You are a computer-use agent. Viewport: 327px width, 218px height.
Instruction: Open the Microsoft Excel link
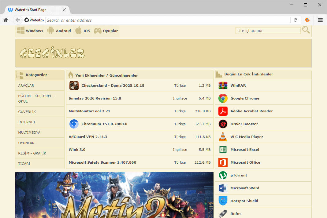pyautogui.click(x=245, y=150)
